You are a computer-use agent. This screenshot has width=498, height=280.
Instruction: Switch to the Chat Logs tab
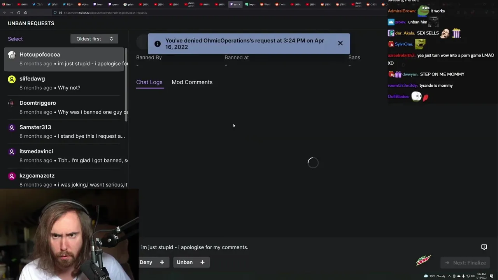[x=149, y=82]
